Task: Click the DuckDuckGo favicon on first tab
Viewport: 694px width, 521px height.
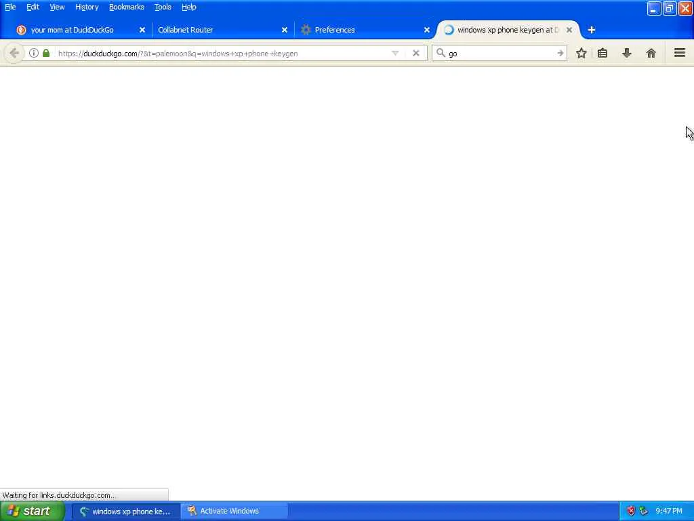Action: tap(21, 30)
